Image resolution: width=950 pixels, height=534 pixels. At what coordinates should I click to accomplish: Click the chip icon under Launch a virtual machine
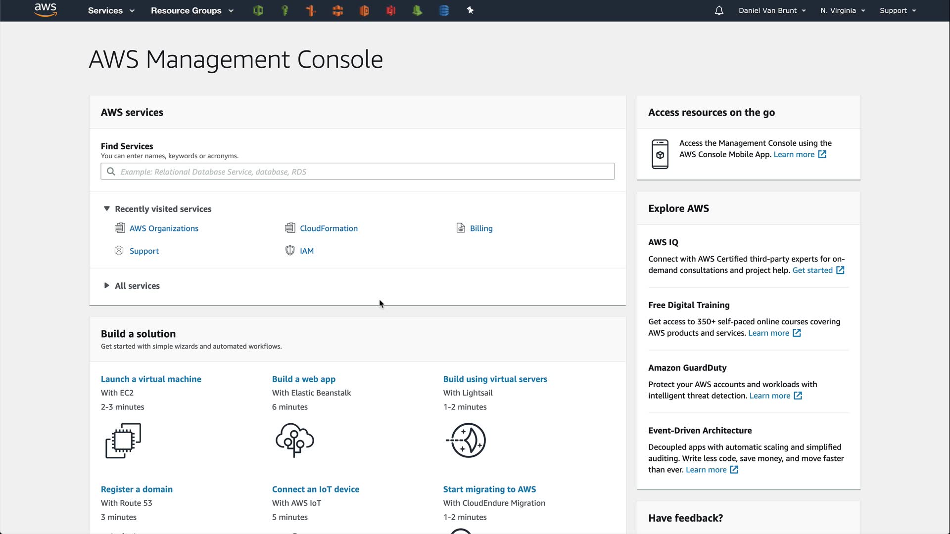[123, 440]
